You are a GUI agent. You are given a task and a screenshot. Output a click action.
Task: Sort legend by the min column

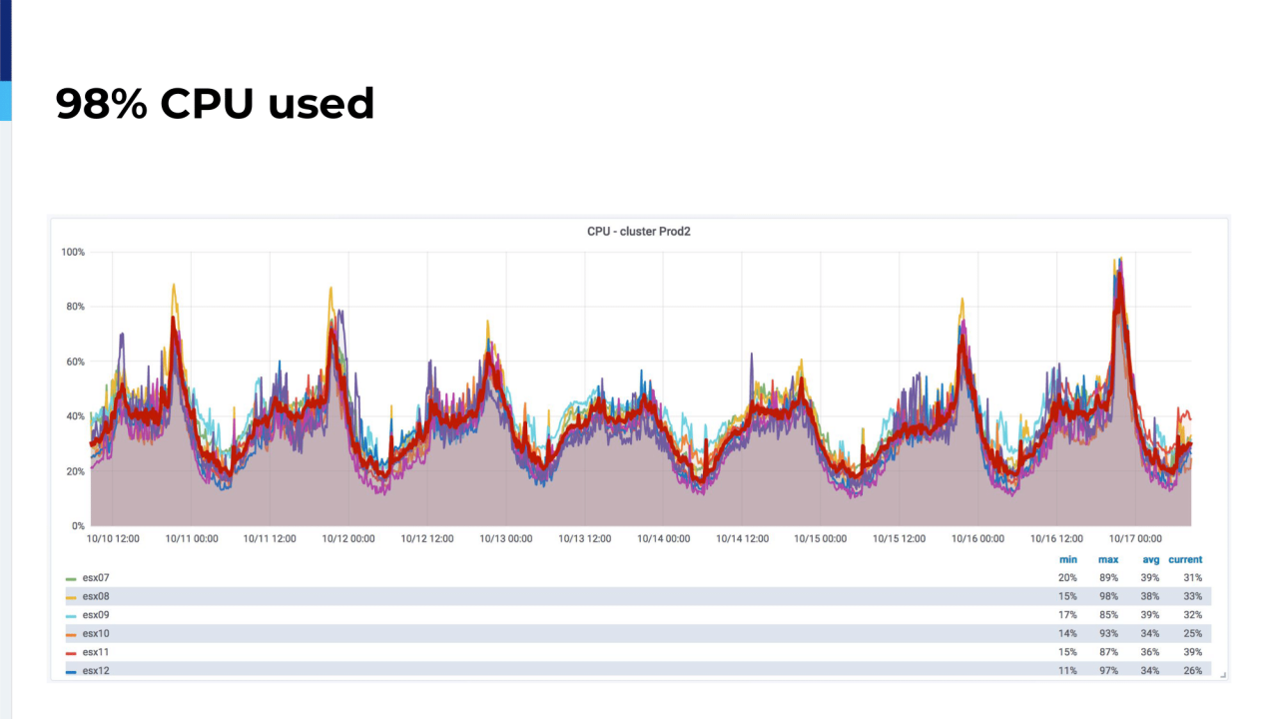(1068, 559)
